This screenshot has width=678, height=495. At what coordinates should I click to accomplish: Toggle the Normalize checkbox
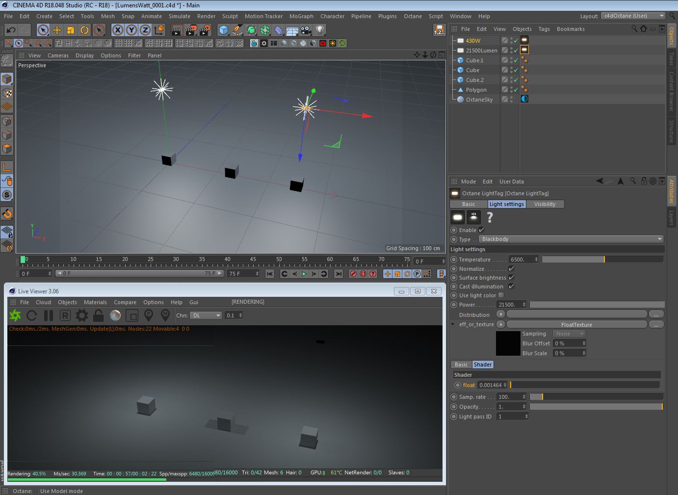click(x=511, y=268)
